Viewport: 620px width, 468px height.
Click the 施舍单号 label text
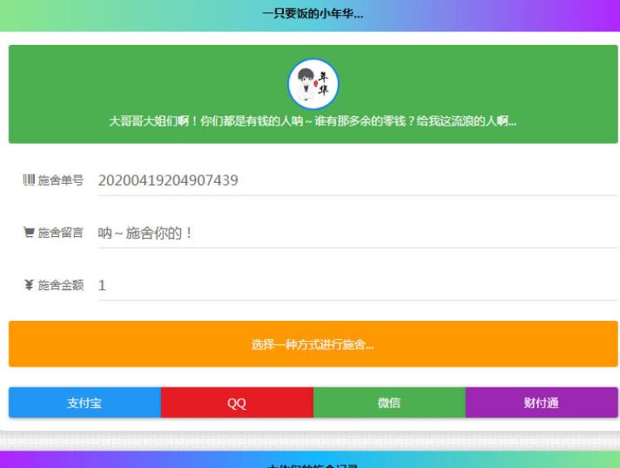click(x=61, y=180)
